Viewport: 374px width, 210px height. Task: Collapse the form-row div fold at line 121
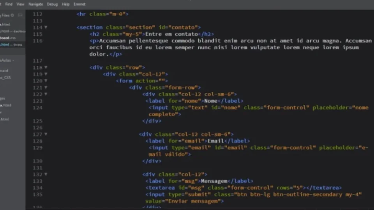pyautogui.click(x=46, y=87)
